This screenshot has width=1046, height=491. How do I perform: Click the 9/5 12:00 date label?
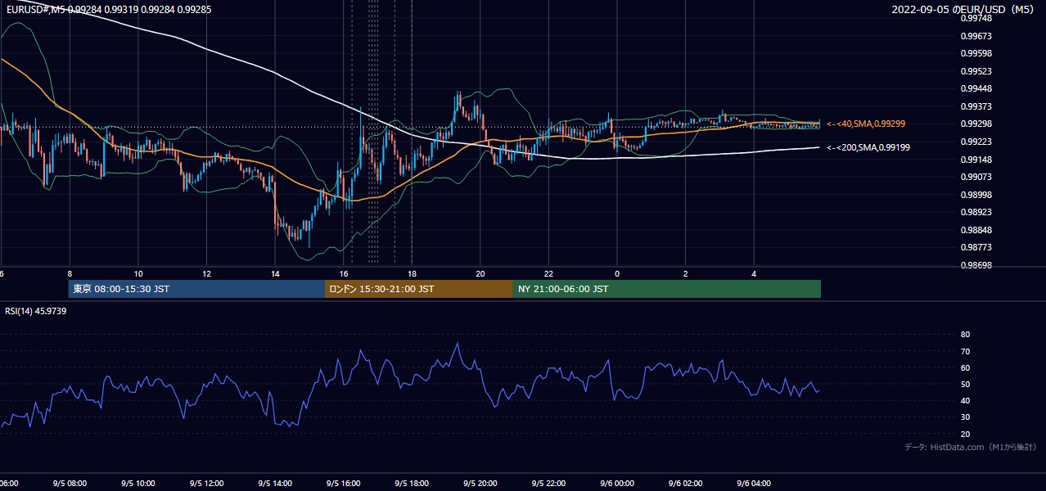(206, 484)
